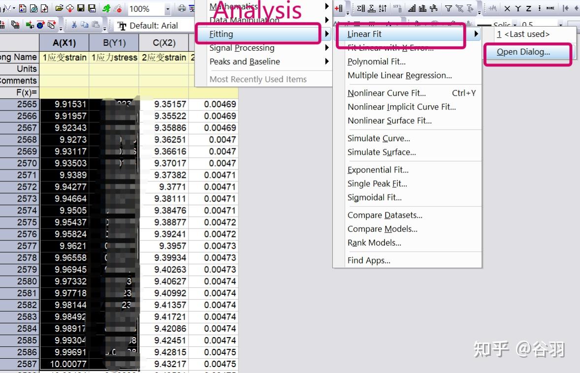Click the Move to First arrow icon
580x373 pixels.
[x=566, y=8]
